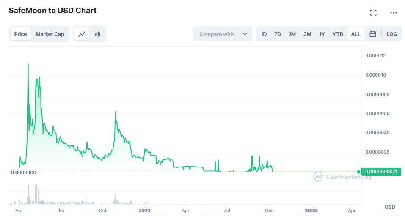
Task: Switch chart to line view icon
Action: tap(82, 34)
